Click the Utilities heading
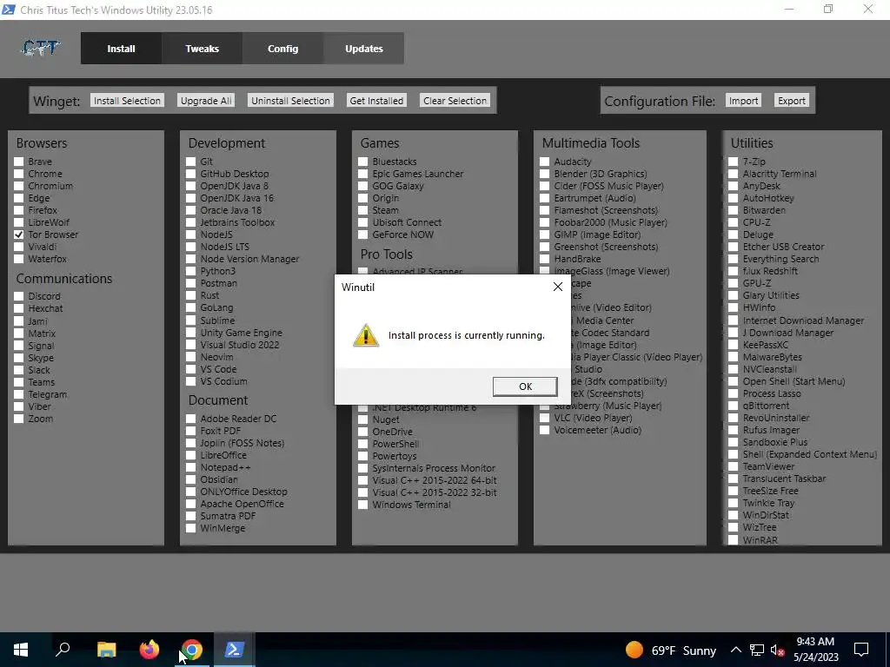 pyautogui.click(x=752, y=143)
